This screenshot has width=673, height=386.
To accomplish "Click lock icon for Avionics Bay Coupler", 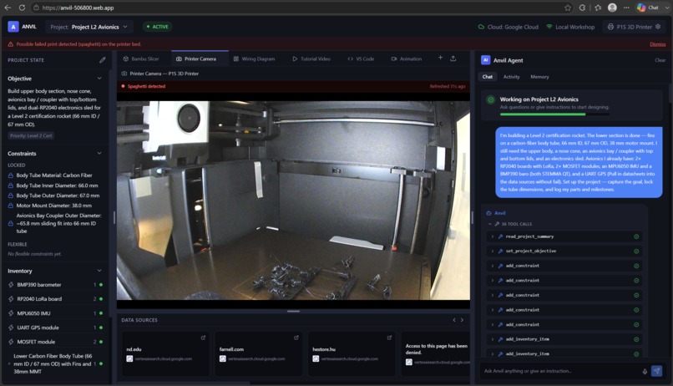I will tap(11, 223).
